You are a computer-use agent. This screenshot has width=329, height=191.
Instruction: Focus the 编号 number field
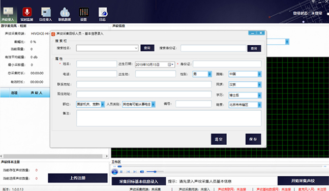point(193,104)
